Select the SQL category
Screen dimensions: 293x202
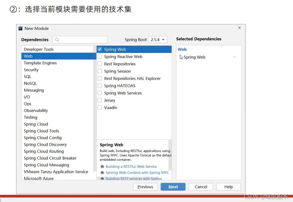point(57,77)
